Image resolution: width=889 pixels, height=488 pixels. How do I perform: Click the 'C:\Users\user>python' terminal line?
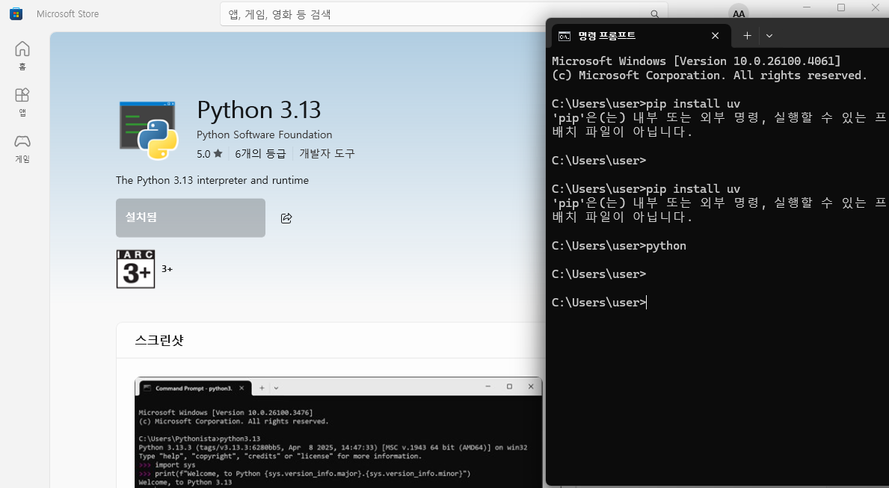(x=619, y=246)
